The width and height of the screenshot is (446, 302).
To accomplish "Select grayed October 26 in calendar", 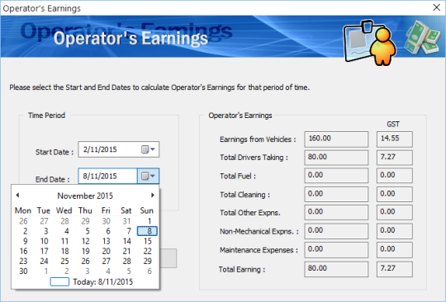I will pyautogui.click(x=23, y=221).
